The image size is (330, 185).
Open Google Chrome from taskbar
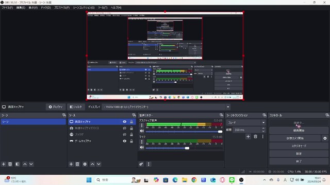coord(194,180)
